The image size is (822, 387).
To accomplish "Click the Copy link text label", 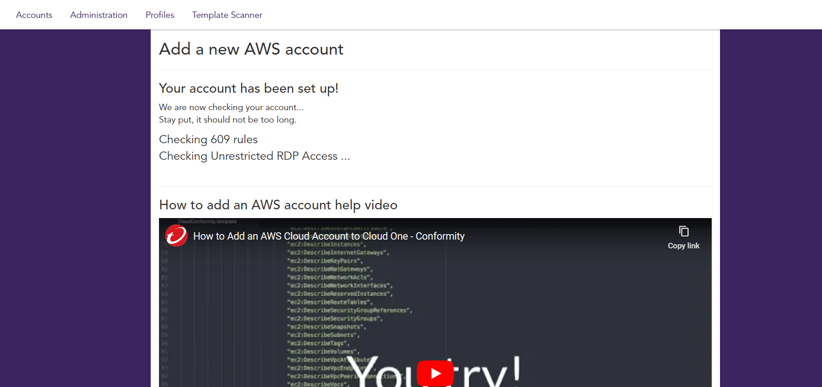I will [684, 246].
